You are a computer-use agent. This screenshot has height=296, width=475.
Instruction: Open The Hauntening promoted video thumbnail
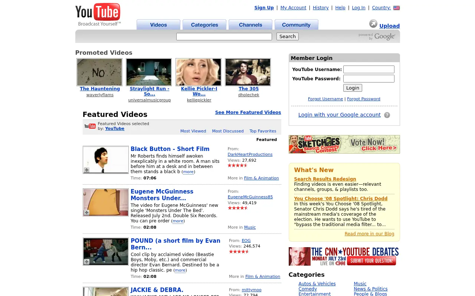click(99, 72)
